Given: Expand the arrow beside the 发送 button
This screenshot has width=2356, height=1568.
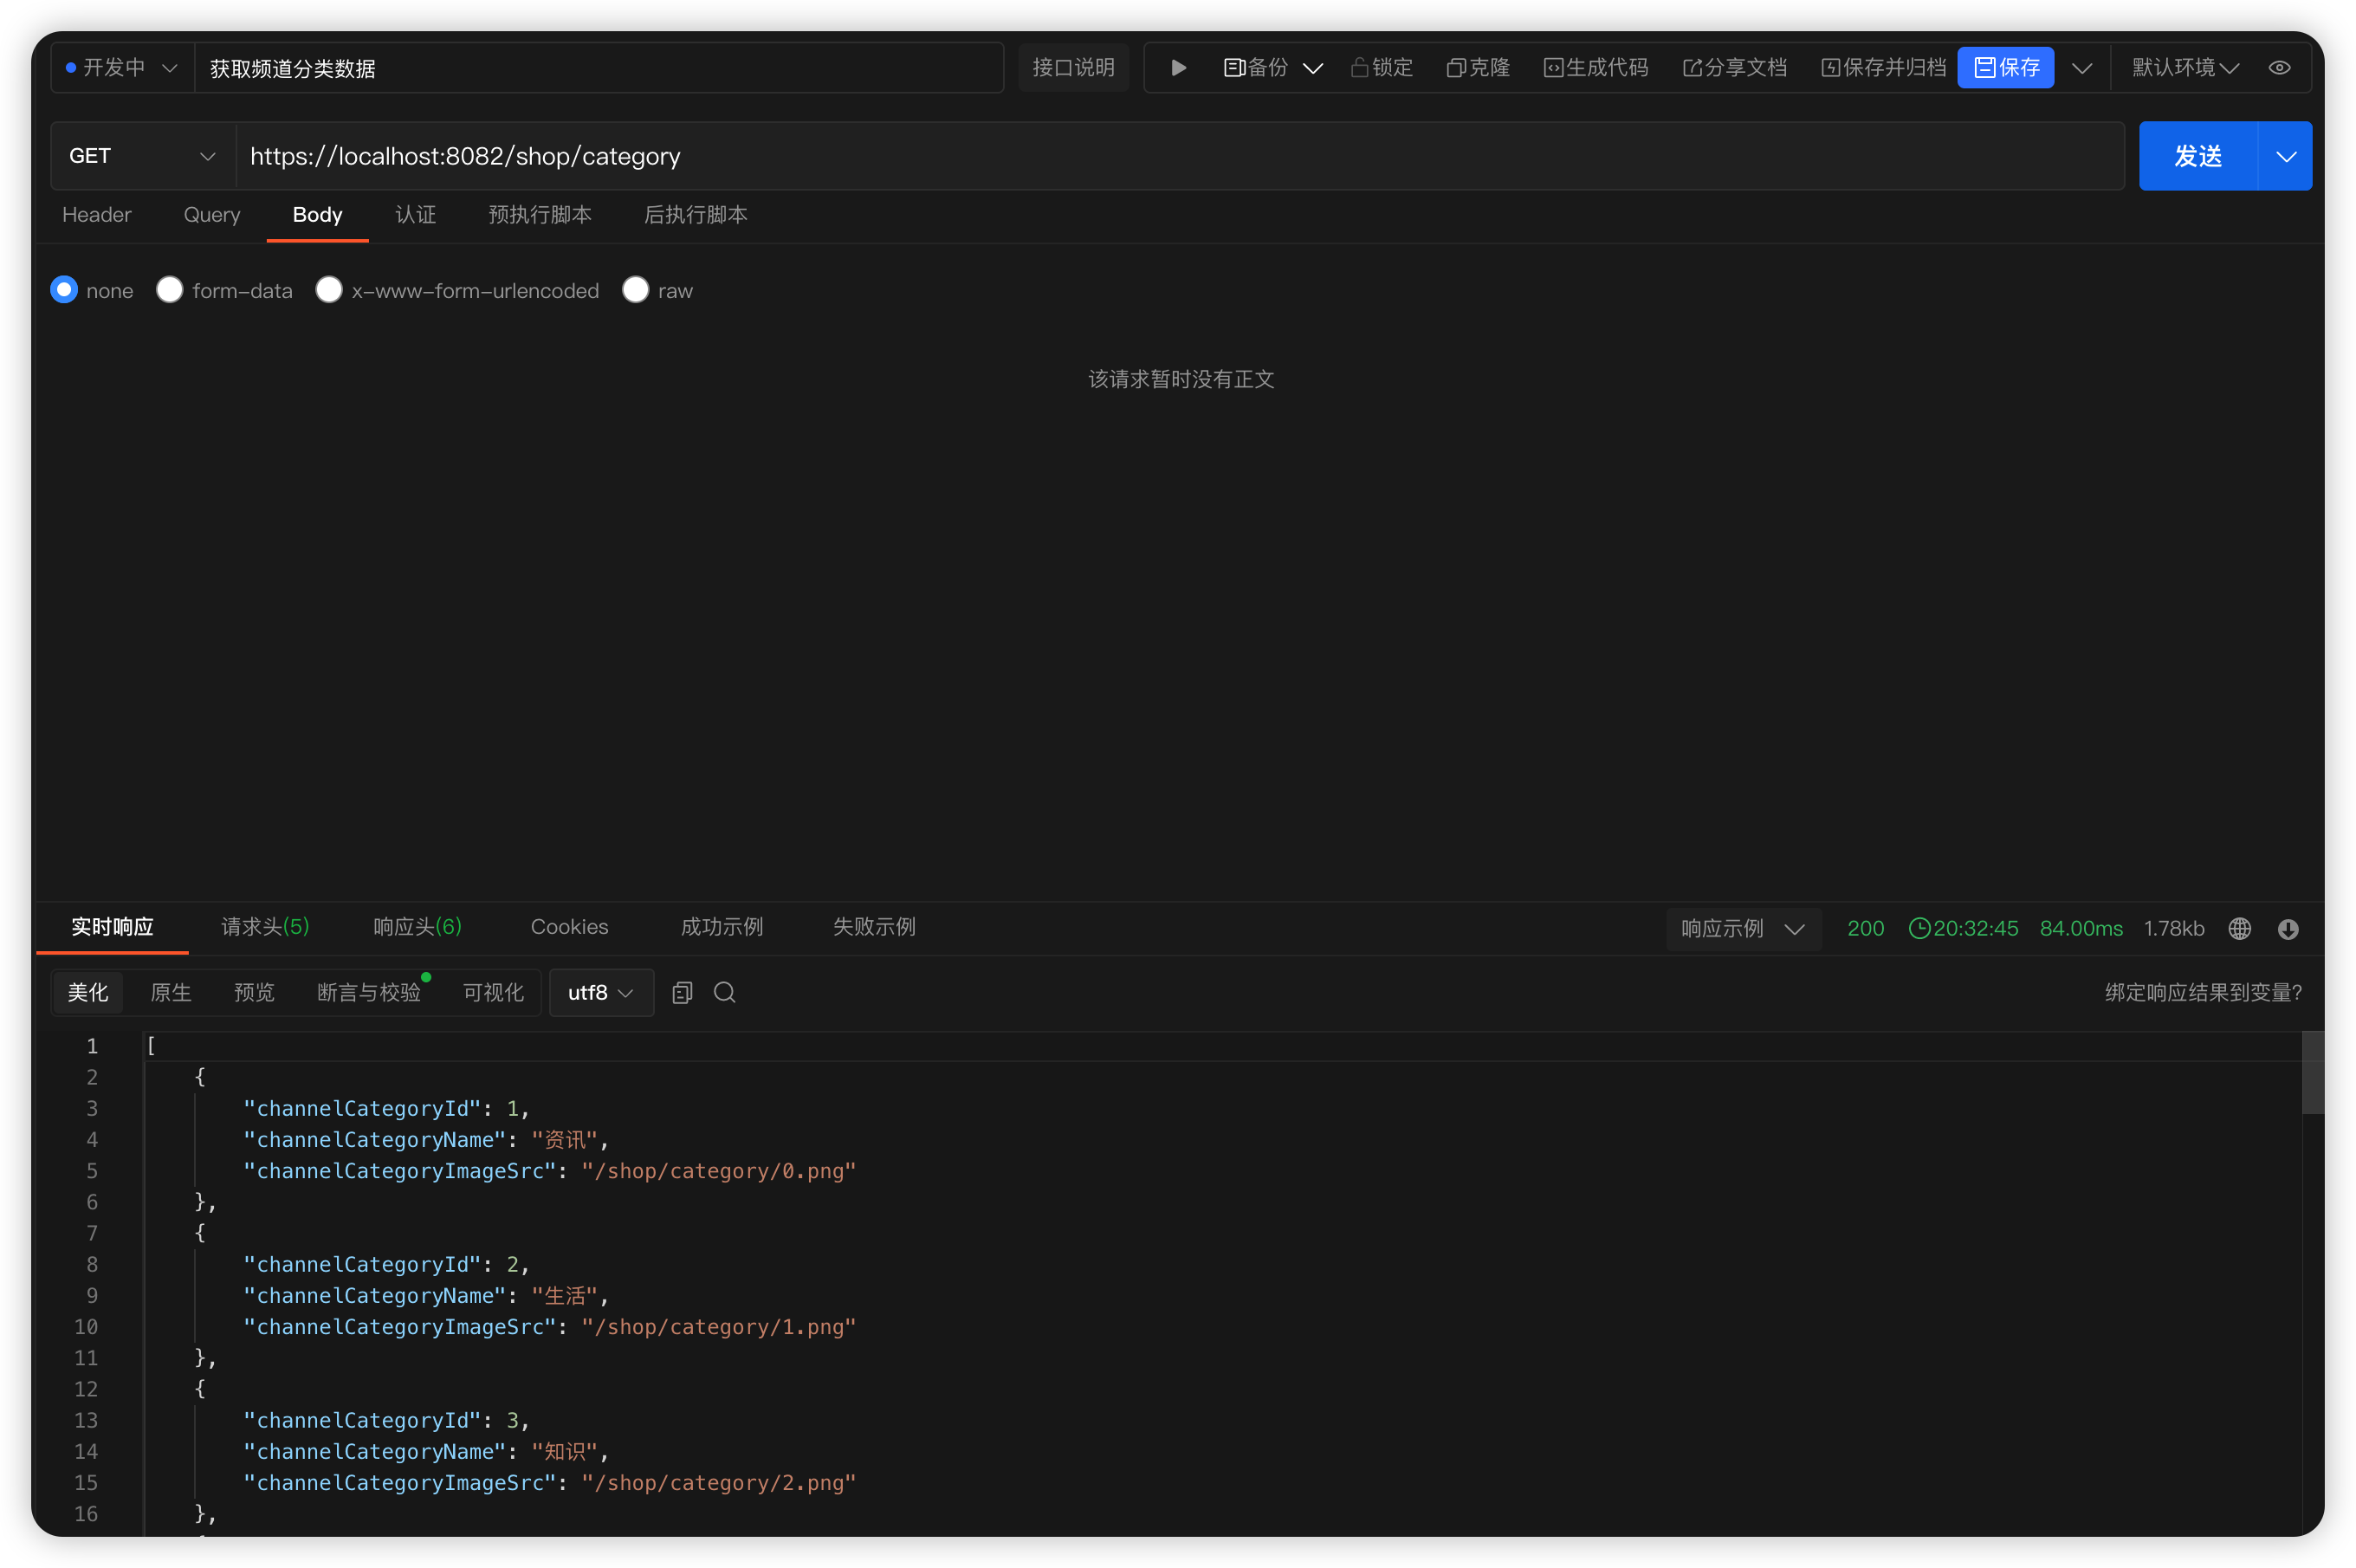Looking at the screenshot, I should point(2286,156).
